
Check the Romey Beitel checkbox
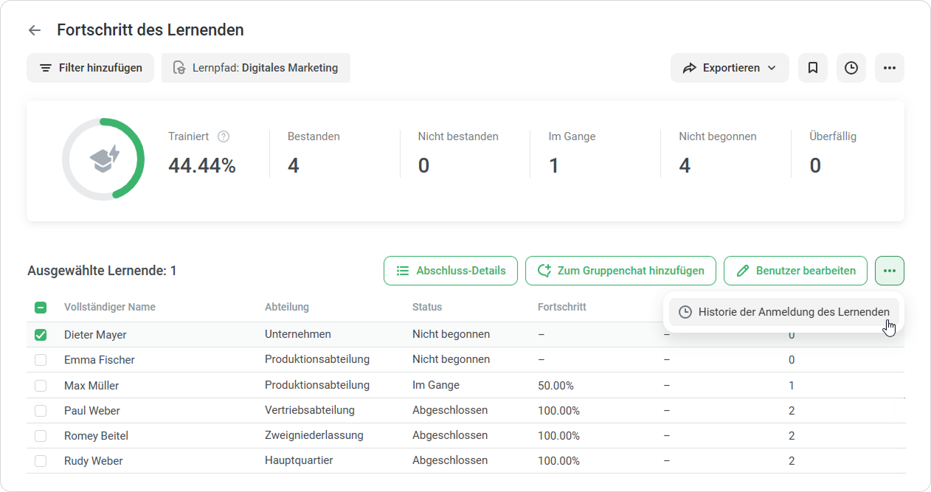click(x=41, y=436)
